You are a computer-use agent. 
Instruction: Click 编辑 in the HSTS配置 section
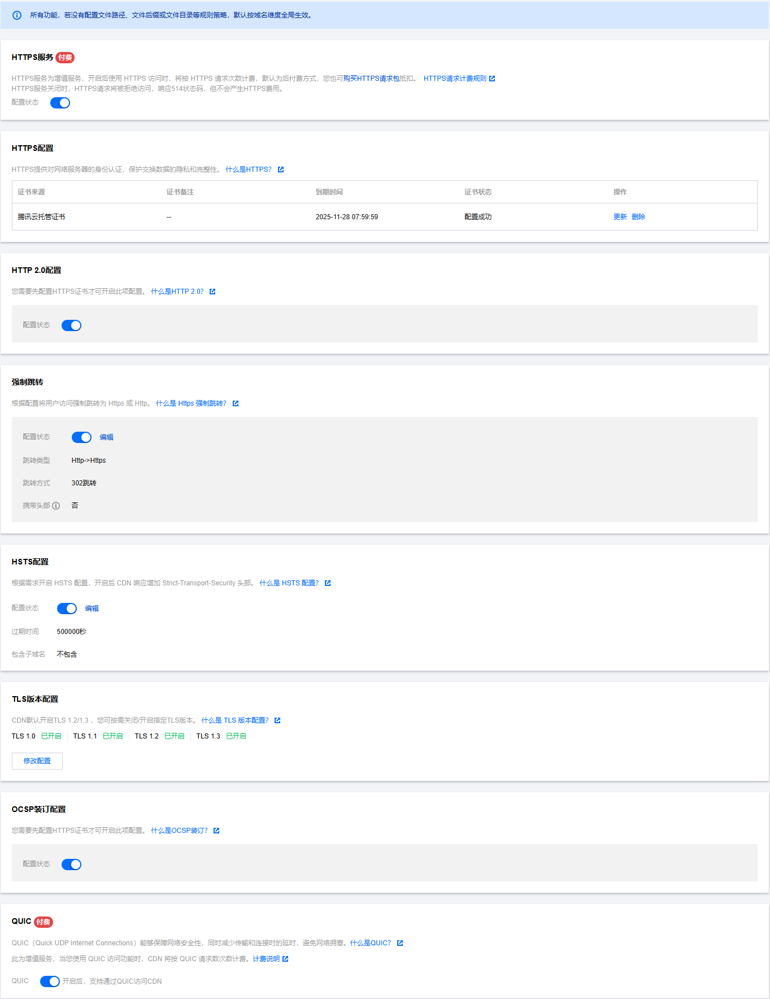point(92,609)
